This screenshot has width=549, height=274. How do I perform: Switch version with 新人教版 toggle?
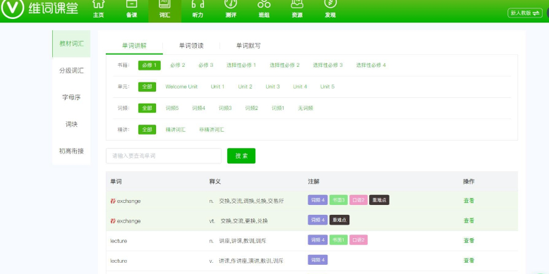point(525,13)
